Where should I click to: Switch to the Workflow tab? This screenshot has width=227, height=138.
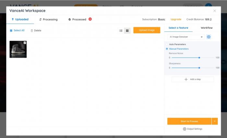(207, 28)
